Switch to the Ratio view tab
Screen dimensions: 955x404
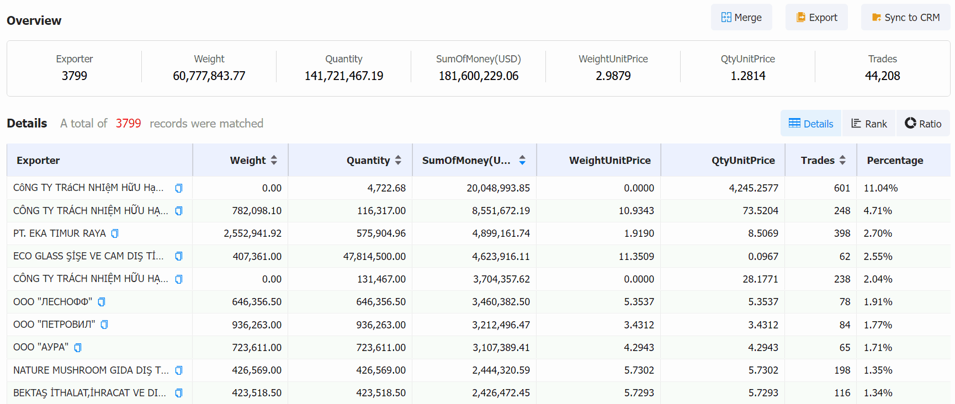click(x=923, y=124)
